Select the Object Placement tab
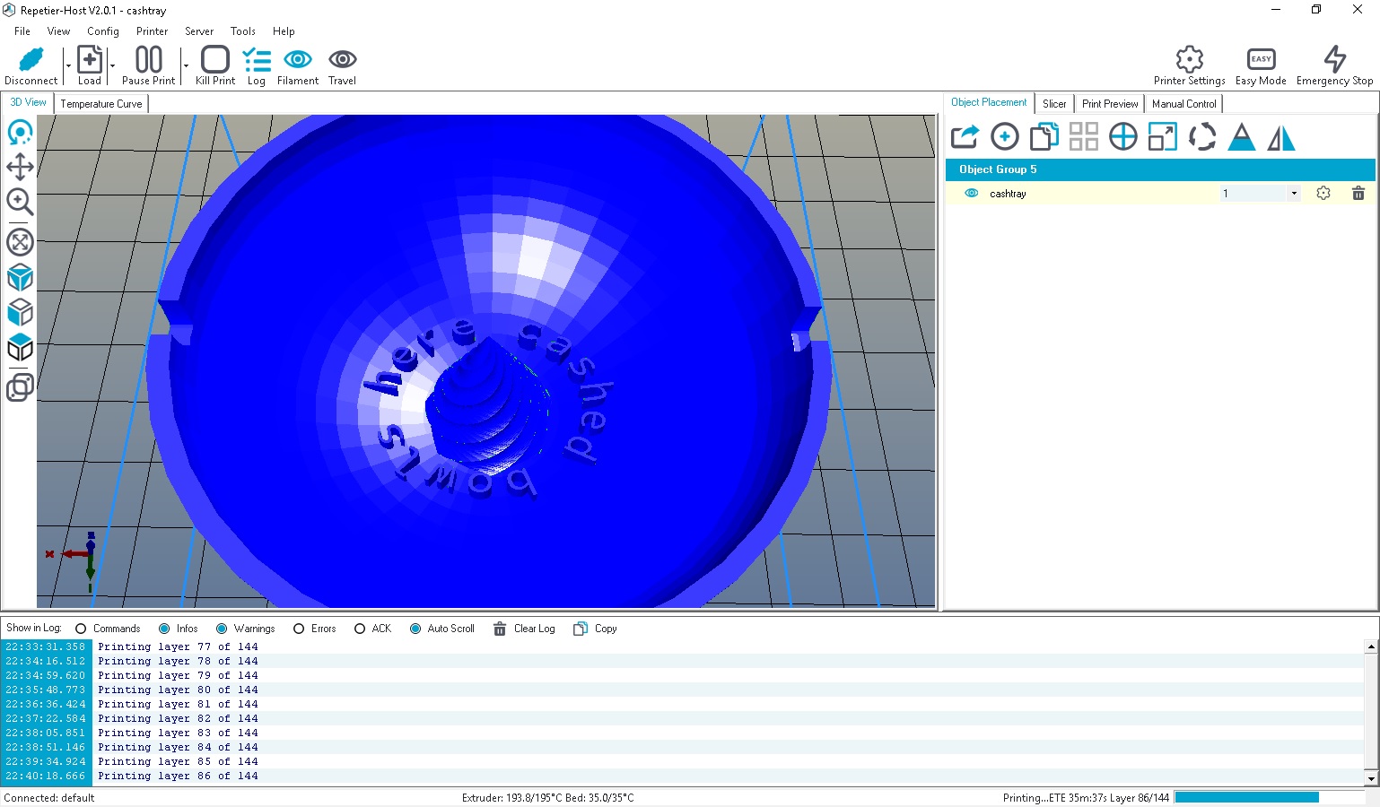The image size is (1380, 807). point(989,102)
